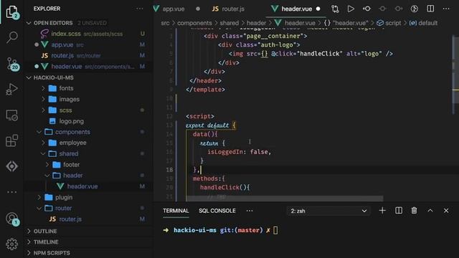Viewport: 459px width, 258px height.
Task: Collapse the components folder
Action: 39,132
